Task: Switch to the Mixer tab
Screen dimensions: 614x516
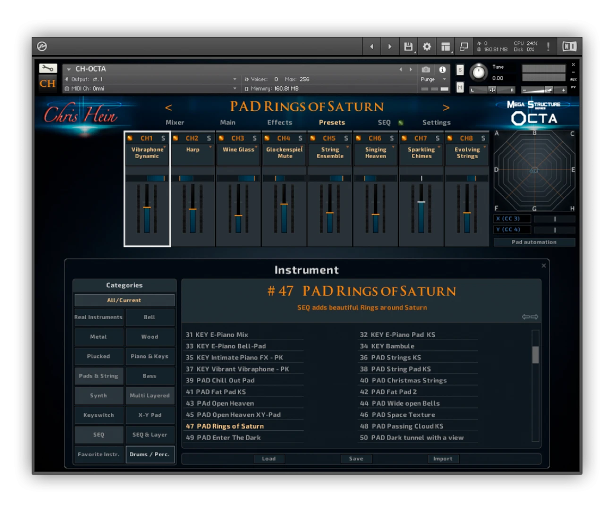Action: (x=175, y=122)
